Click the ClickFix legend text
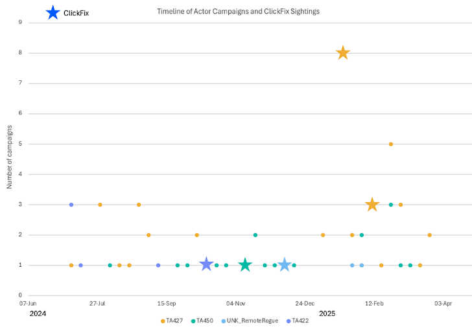This screenshot has height=329, width=472. click(76, 13)
